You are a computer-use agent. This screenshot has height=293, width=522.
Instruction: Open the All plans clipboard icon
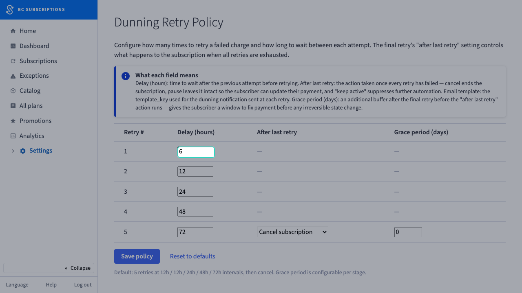tap(13, 106)
